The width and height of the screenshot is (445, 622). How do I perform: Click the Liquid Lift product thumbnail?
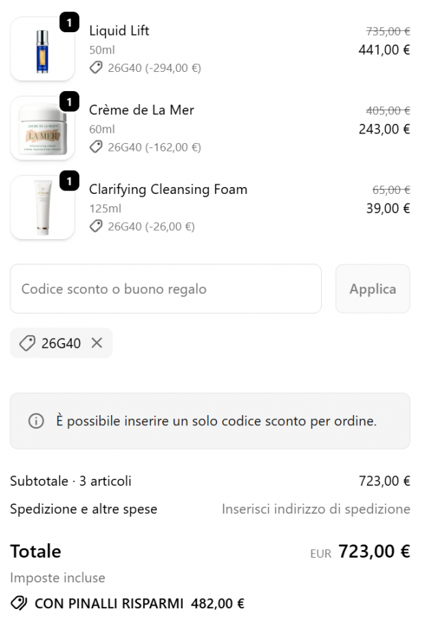[42, 49]
